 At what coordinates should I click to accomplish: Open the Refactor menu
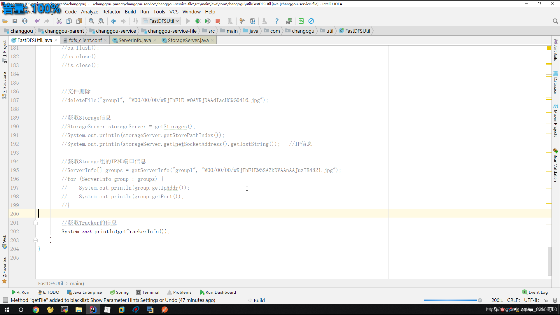coord(111,12)
